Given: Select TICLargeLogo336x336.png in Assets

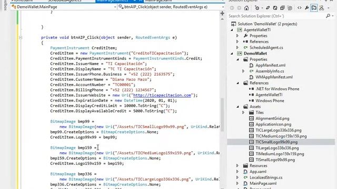Looking at the screenshot, I should click(279, 130).
